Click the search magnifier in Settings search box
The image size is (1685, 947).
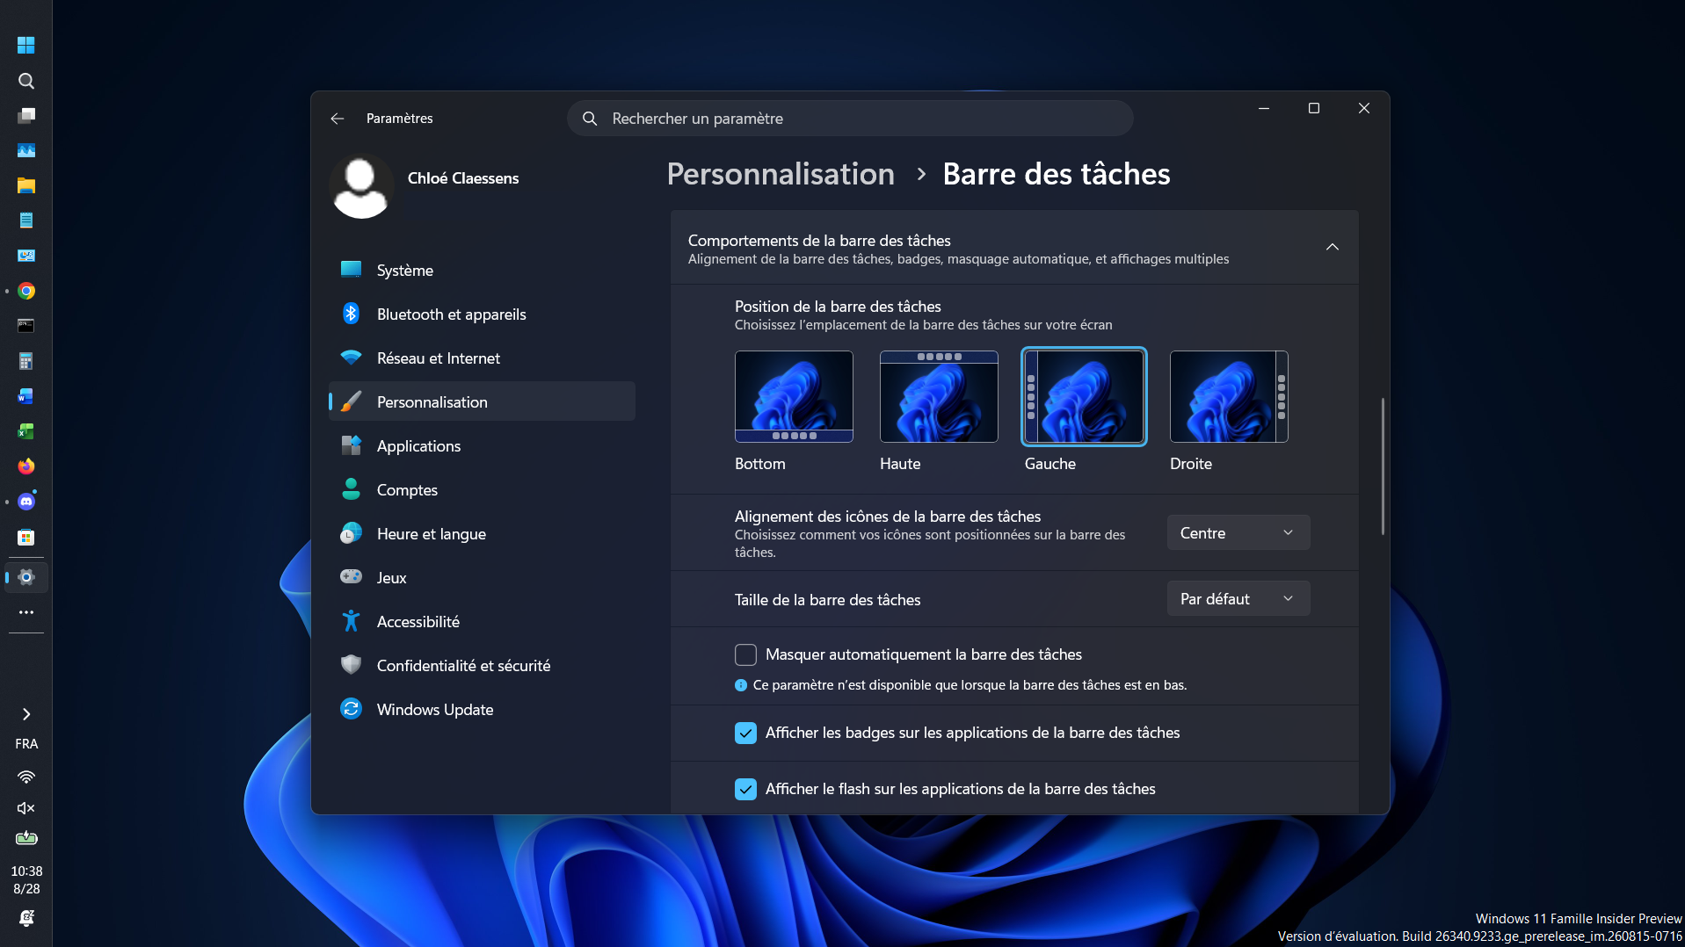(x=590, y=119)
